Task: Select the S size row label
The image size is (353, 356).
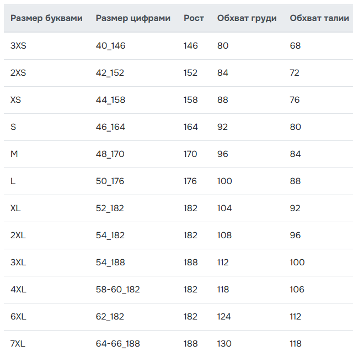Action: 13,127
